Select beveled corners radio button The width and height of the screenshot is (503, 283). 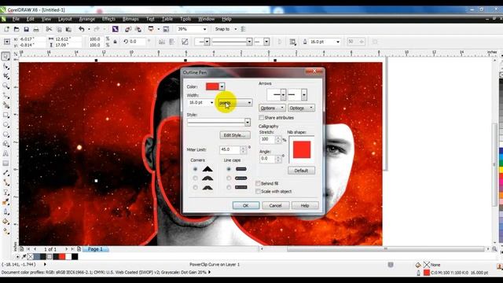pos(195,187)
